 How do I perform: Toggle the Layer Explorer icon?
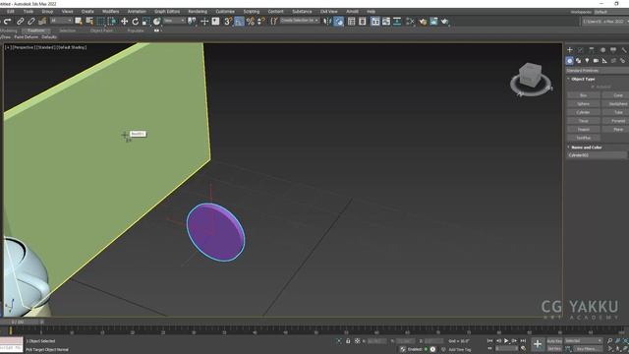click(363, 22)
